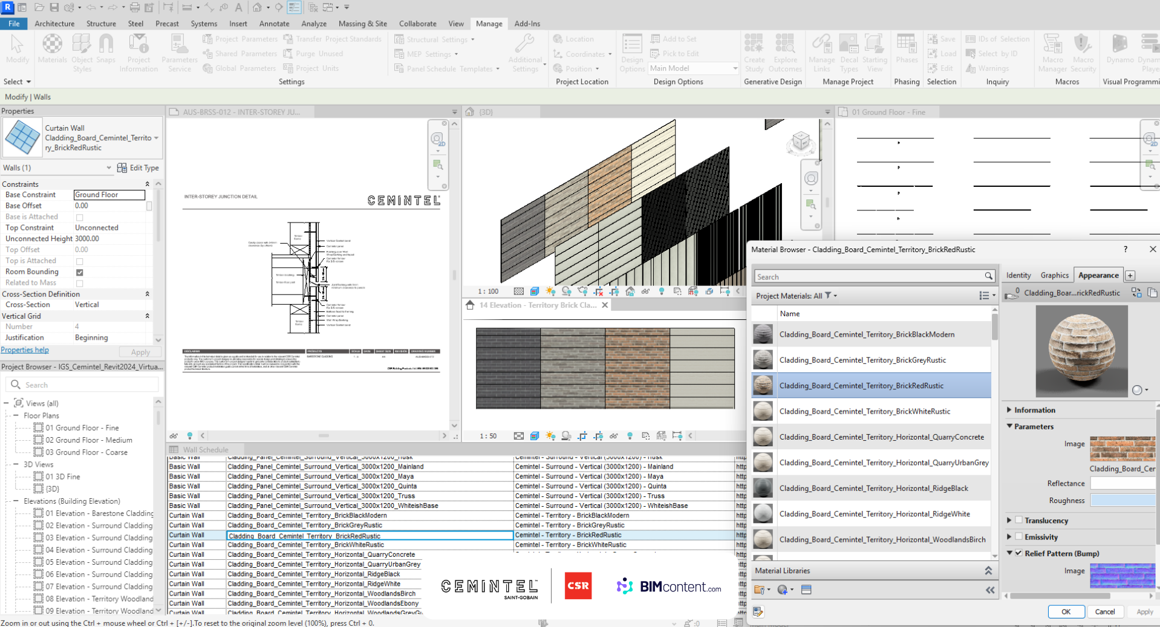Launch Dynamo visual programming
The image size is (1160, 627).
coord(1120,51)
